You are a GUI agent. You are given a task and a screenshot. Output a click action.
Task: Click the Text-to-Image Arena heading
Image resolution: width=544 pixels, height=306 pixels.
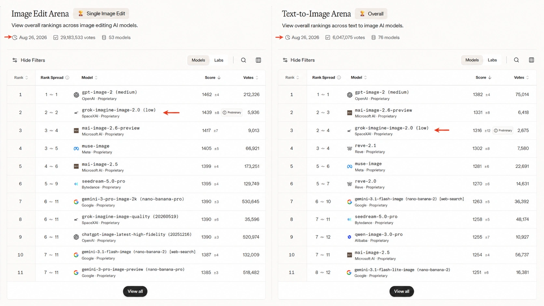tap(316, 14)
